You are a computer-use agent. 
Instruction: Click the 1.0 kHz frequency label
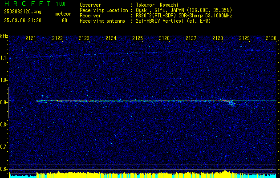[x=4, y=80]
